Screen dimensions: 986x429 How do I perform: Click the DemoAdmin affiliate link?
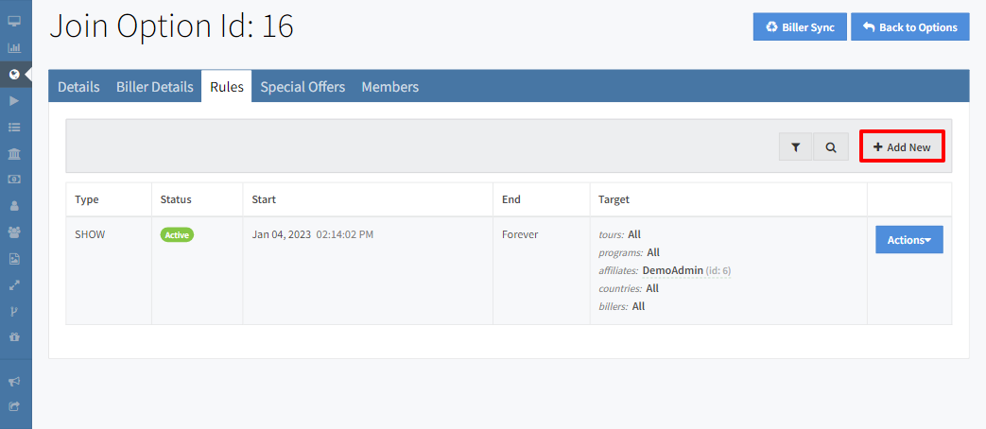pyautogui.click(x=673, y=270)
